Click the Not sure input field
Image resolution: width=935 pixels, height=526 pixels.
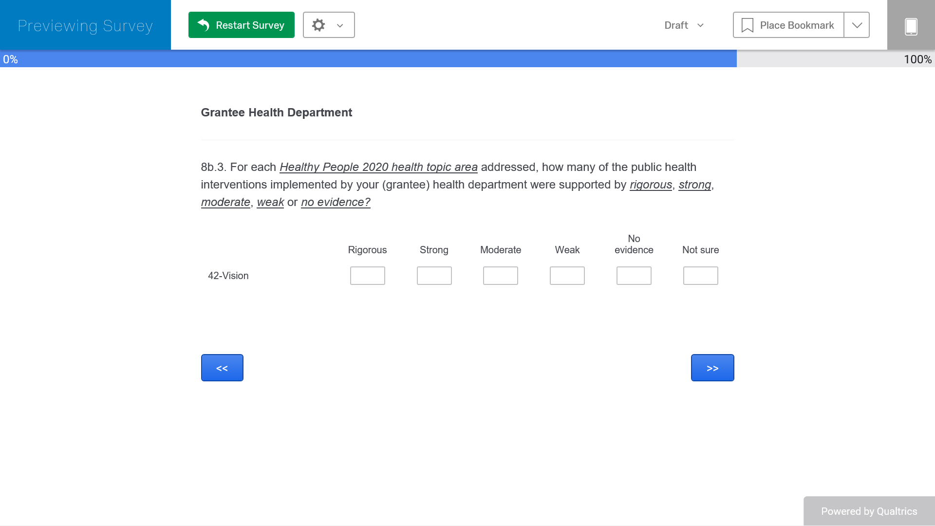point(700,276)
